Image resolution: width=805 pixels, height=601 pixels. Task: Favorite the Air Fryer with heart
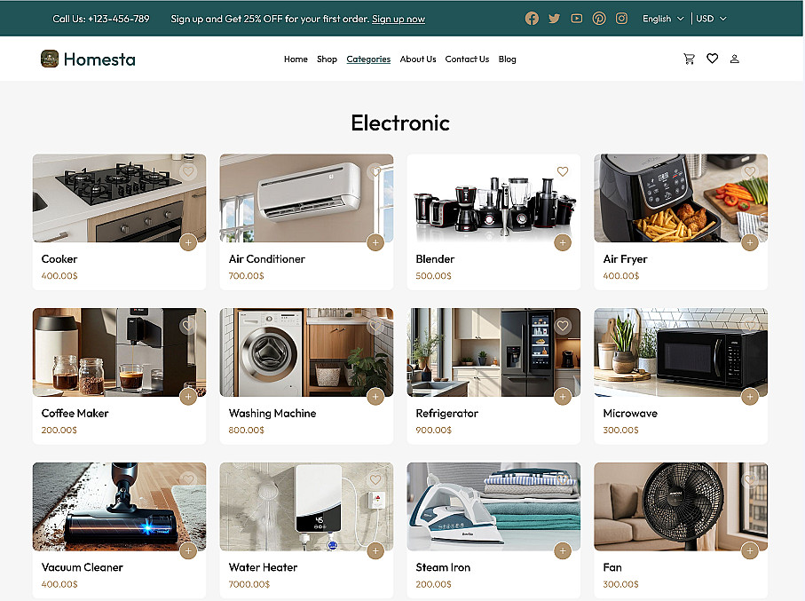click(x=750, y=171)
